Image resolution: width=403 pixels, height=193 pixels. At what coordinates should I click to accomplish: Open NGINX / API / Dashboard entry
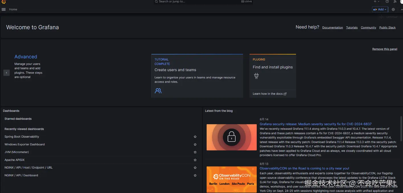tap(21, 175)
